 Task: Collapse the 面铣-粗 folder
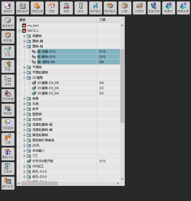point(24,46)
